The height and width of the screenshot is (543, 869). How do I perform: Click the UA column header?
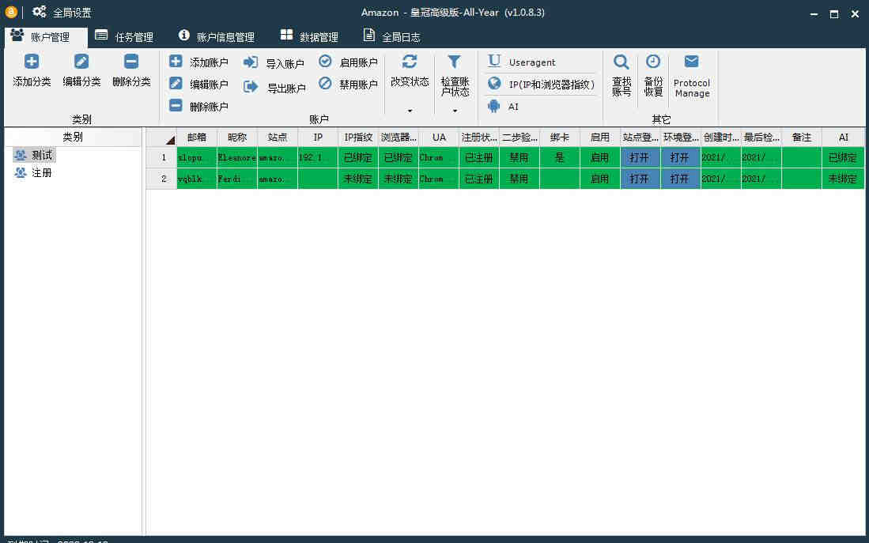coord(439,137)
